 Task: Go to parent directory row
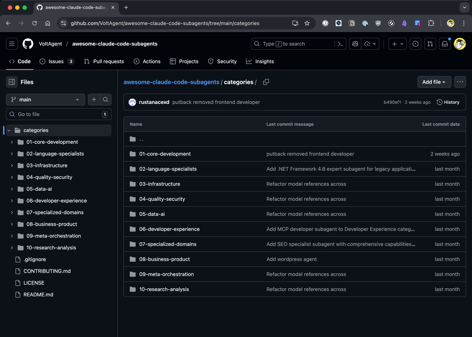pos(295,139)
